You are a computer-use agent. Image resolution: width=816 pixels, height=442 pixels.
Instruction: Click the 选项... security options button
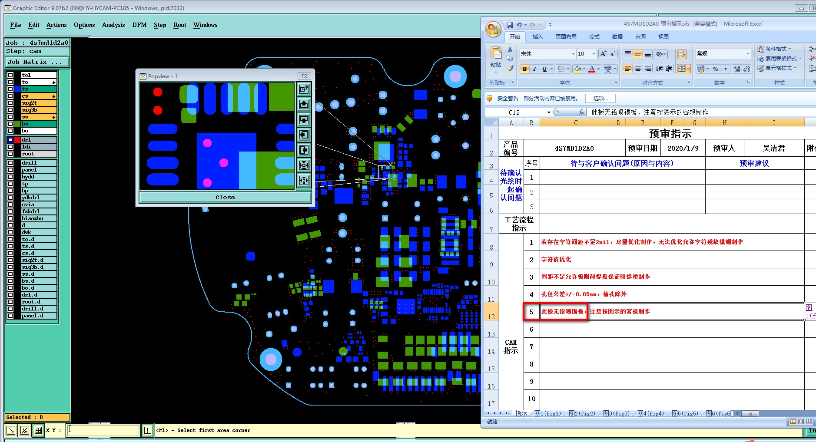[600, 99]
